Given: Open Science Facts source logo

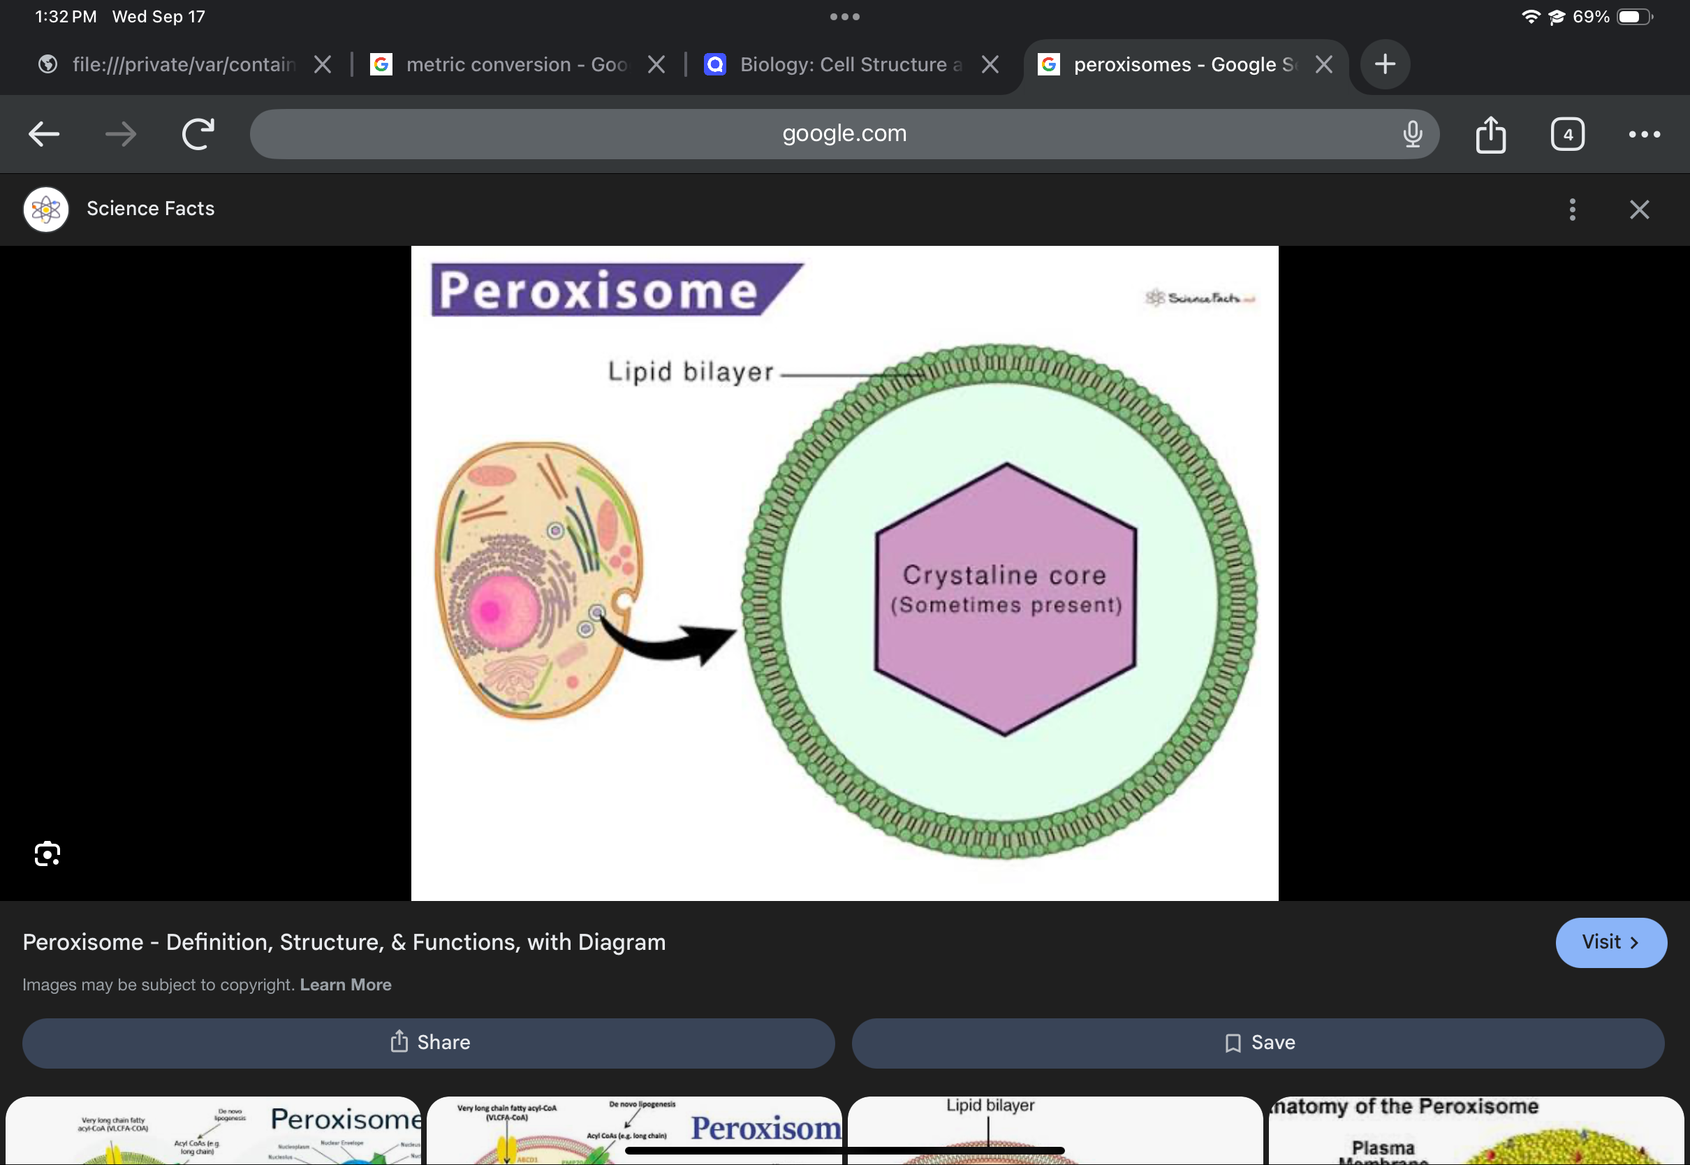Looking at the screenshot, I should point(46,210).
